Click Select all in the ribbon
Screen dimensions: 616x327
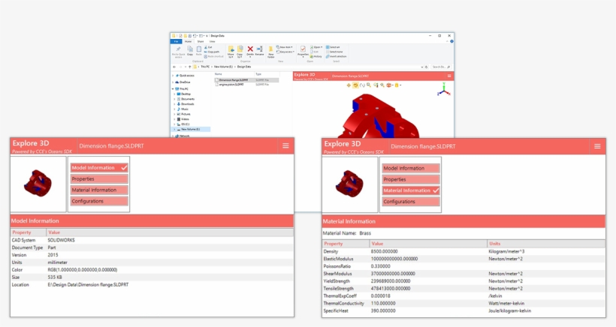(333, 47)
